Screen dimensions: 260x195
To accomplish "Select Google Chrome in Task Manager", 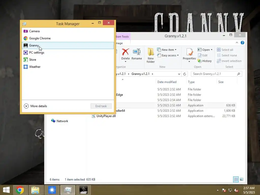I will pyautogui.click(x=68, y=38).
